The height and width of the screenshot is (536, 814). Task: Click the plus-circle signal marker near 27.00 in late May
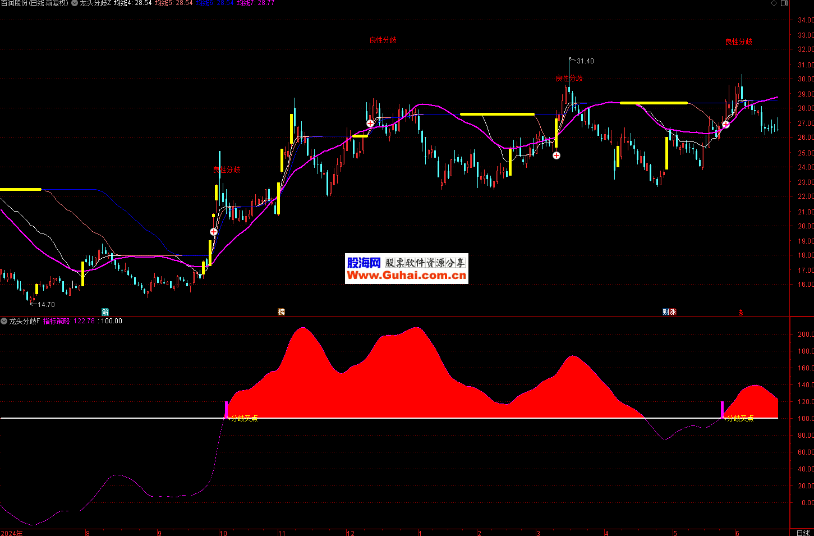pos(725,125)
